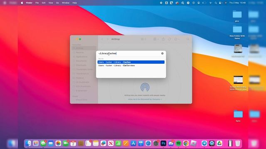Open Keynote from the Dock
This screenshot has height=149, width=266.
click(141, 144)
